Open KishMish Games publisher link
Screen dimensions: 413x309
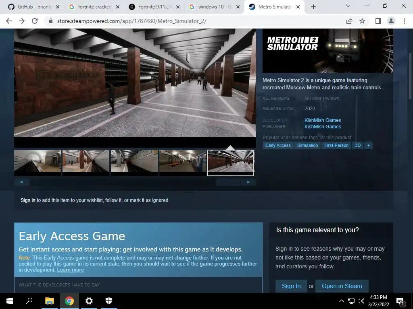coord(323,127)
